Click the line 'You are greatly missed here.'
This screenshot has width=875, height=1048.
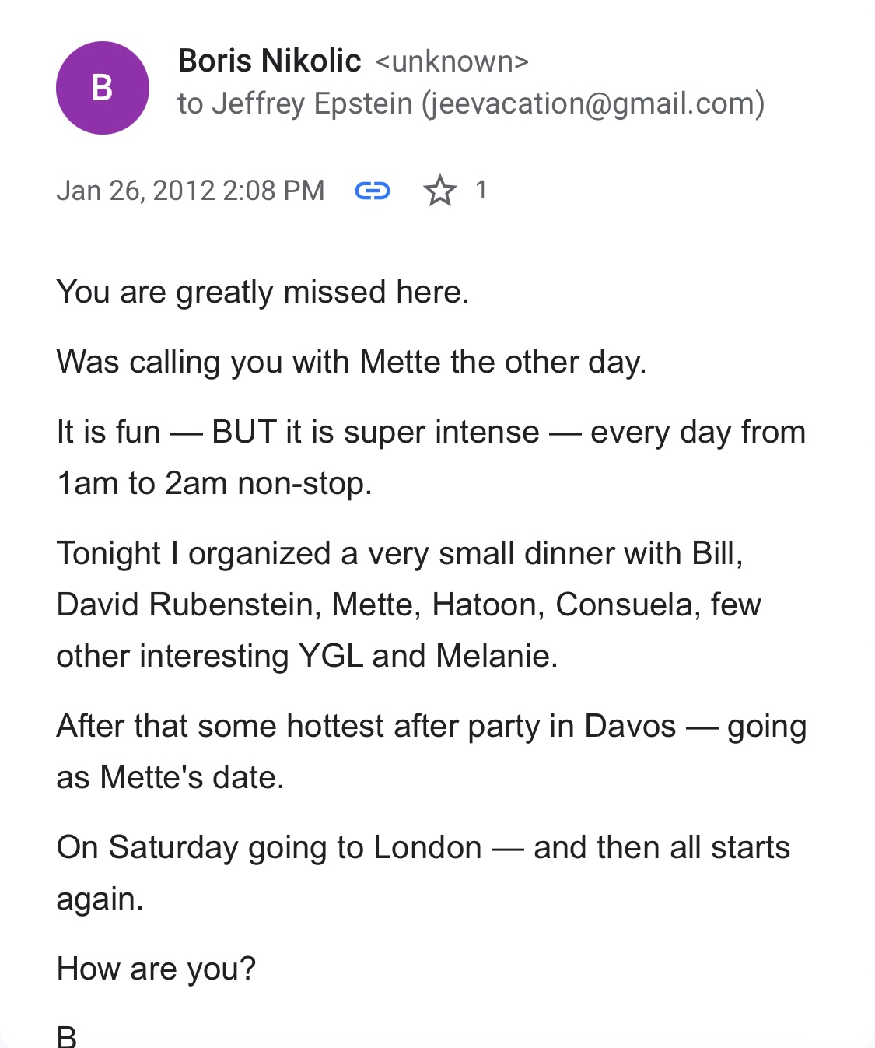coord(263,293)
